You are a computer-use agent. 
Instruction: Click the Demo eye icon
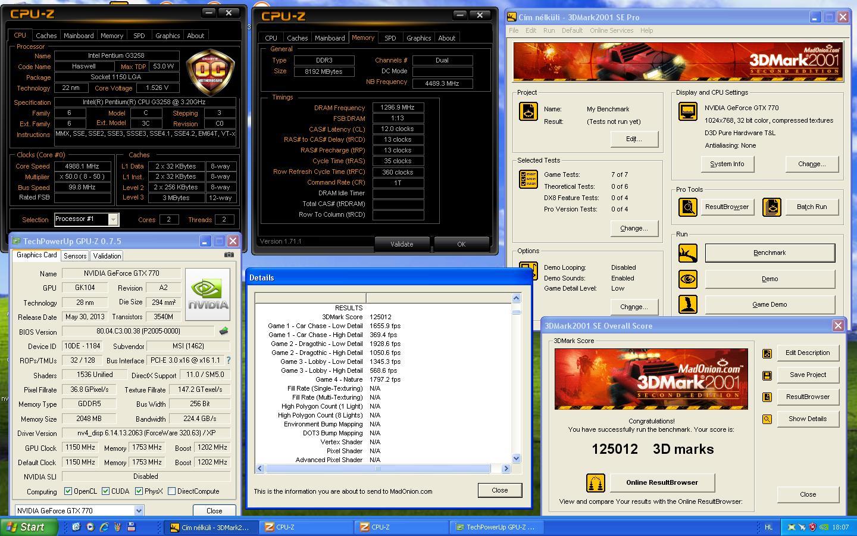pyautogui.click(x=688, y=279)
